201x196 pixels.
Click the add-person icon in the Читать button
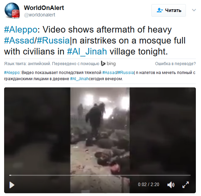[160, 10]
